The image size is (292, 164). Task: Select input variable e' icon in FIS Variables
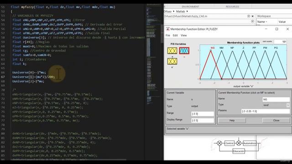point(172,61)
